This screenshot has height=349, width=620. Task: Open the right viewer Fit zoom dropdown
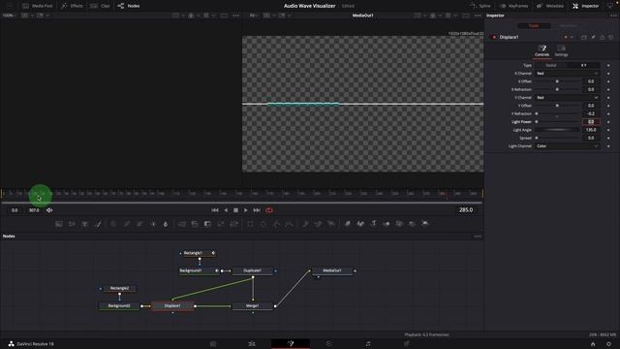point(254,16)
